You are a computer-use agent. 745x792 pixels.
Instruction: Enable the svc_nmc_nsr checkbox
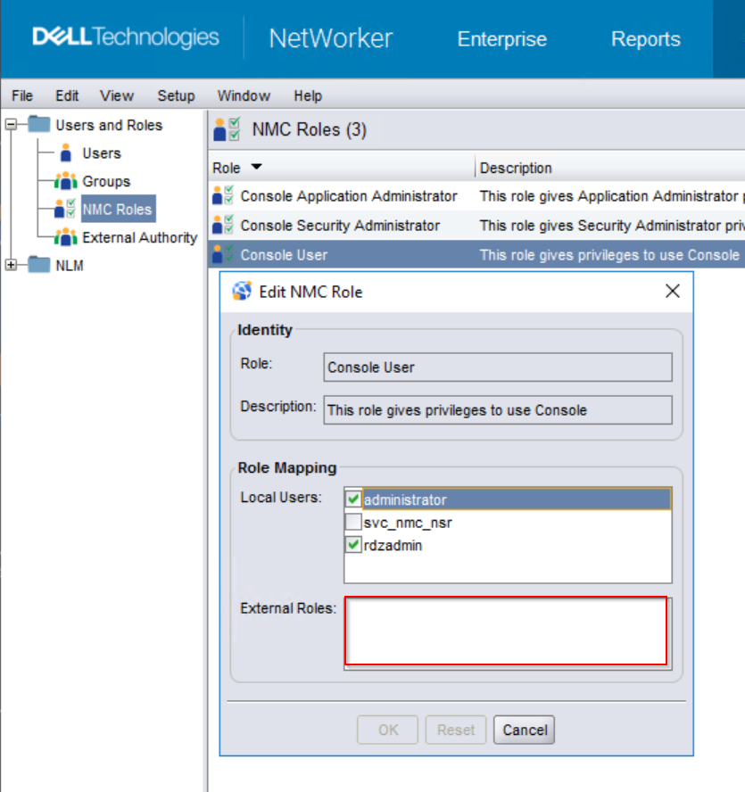(x=352, y=522)
